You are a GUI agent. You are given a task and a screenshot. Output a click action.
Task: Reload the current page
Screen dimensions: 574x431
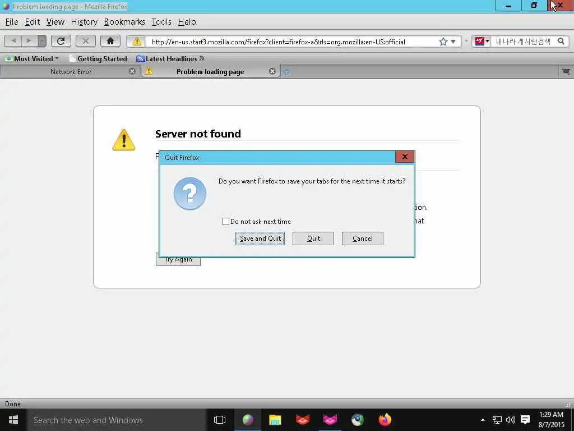click(x=61, y=41)
